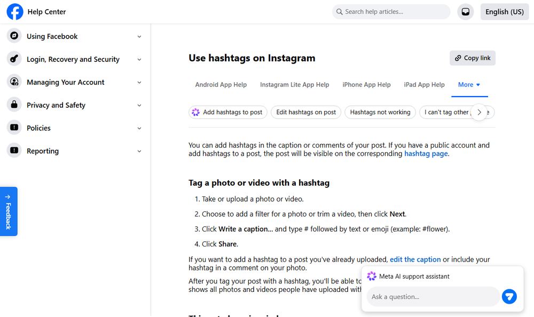The width and height of the screenshot is (534, 317).
Task: Click the 'Click Share' step text
Action: coord(219,244)
